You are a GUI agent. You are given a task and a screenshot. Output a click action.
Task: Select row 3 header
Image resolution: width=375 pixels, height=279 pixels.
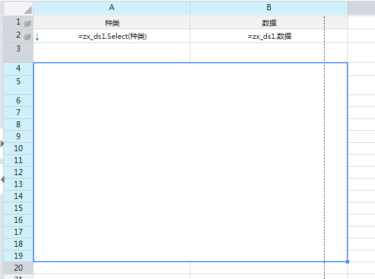tap(18, 49)
